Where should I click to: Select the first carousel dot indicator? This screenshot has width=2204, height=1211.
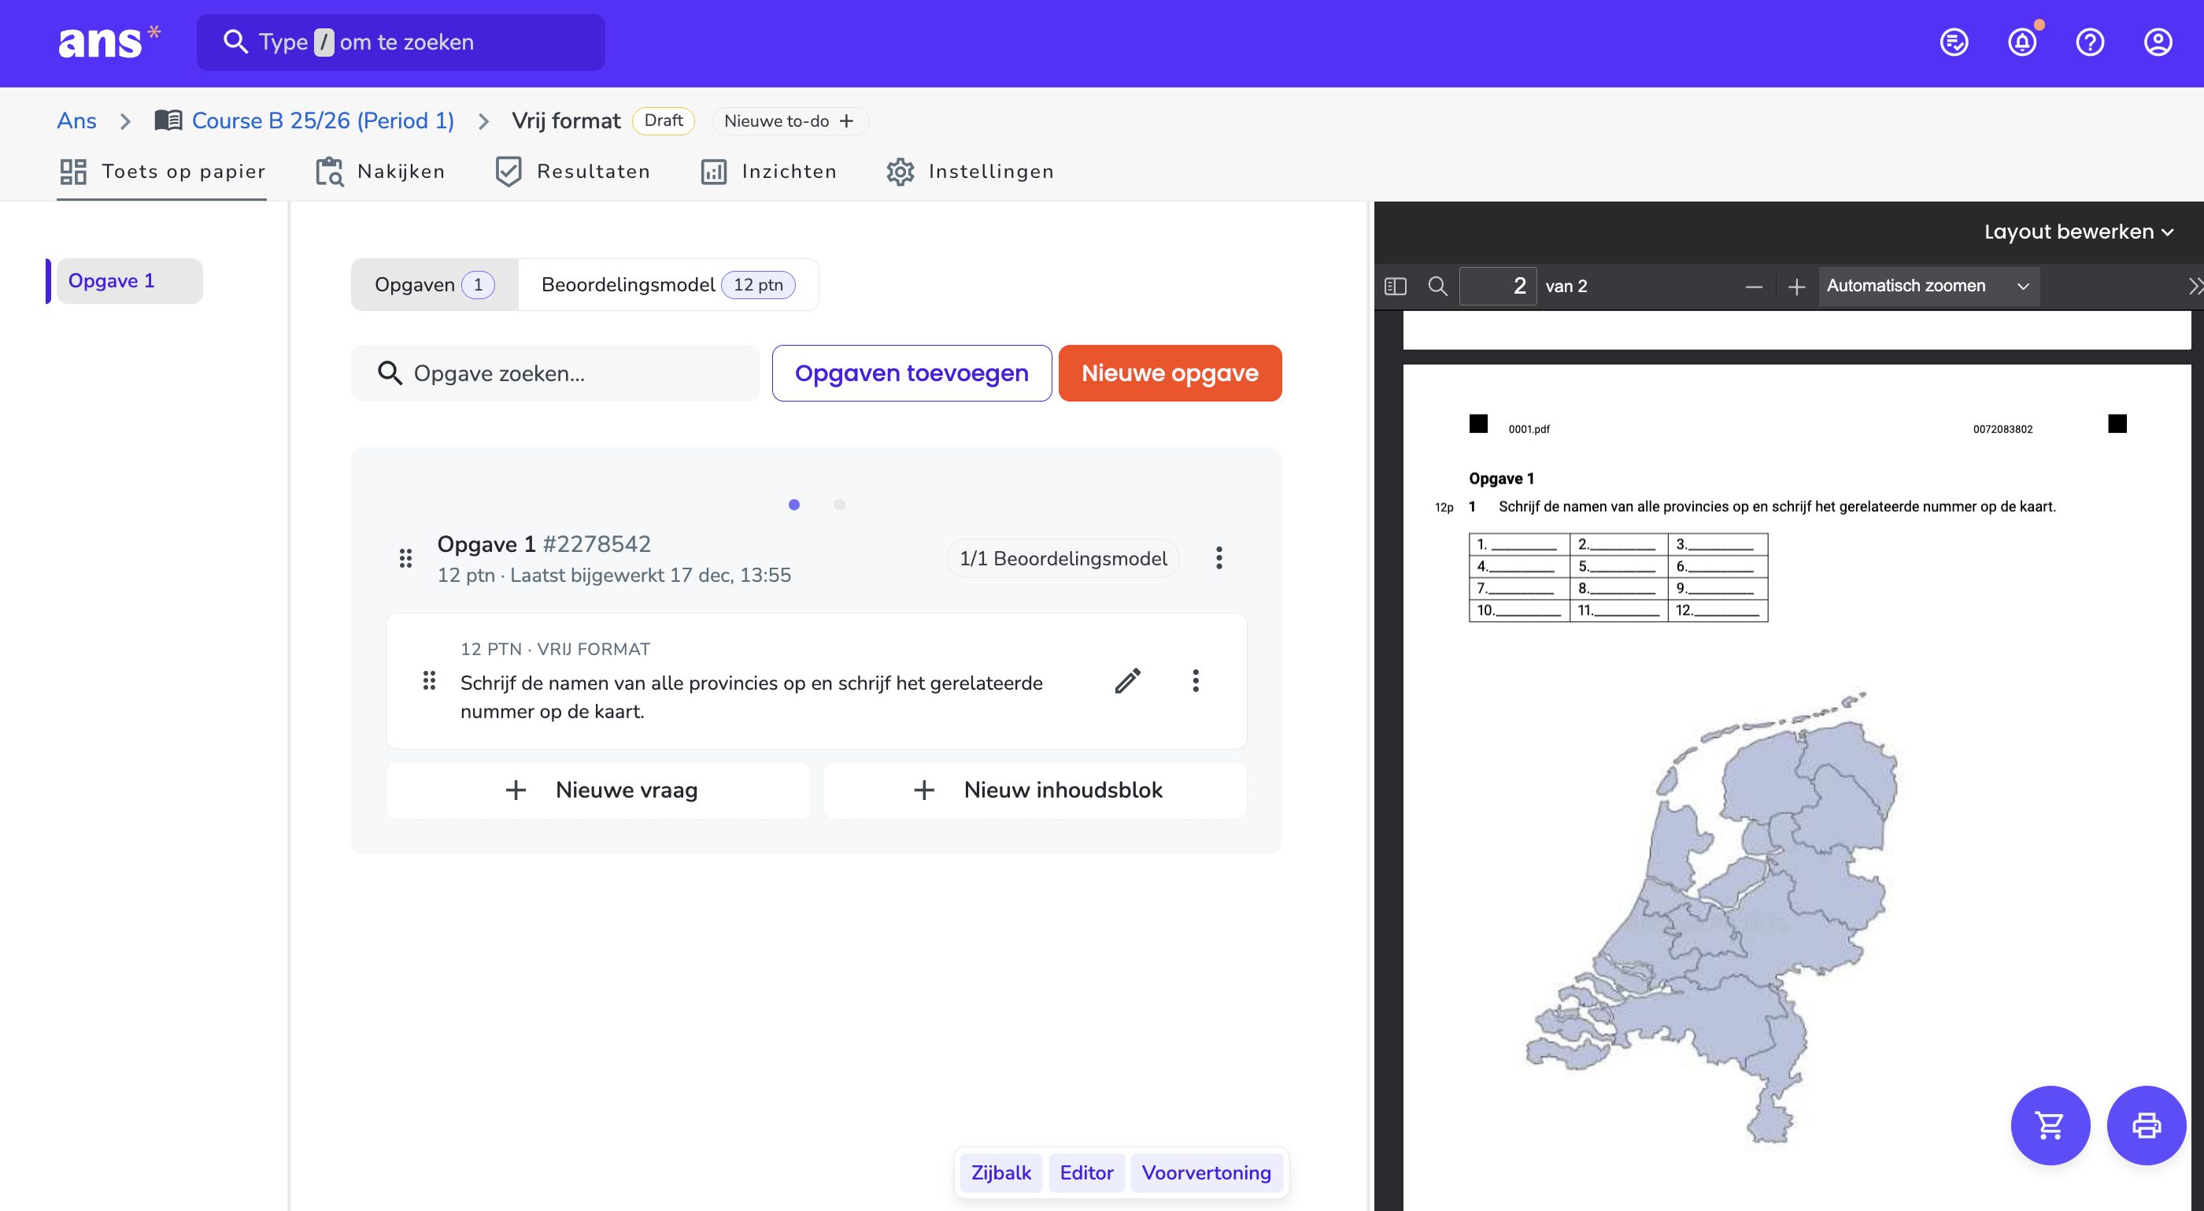click(x=794, y=504)
